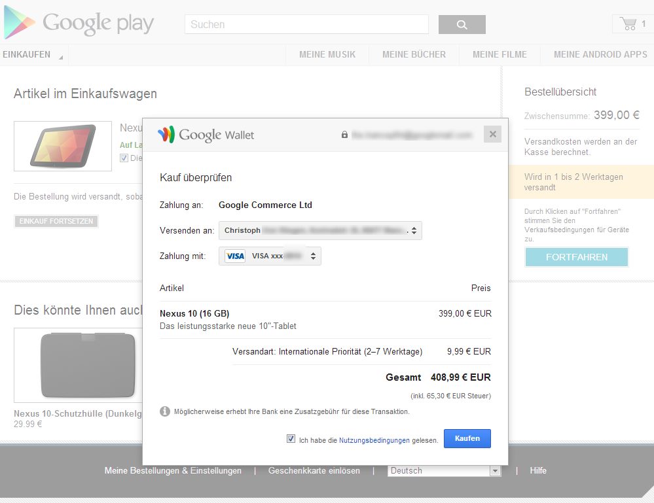Open the Deutsch language dropdown
The image size is (654, 503).
[x=445, y=470]
